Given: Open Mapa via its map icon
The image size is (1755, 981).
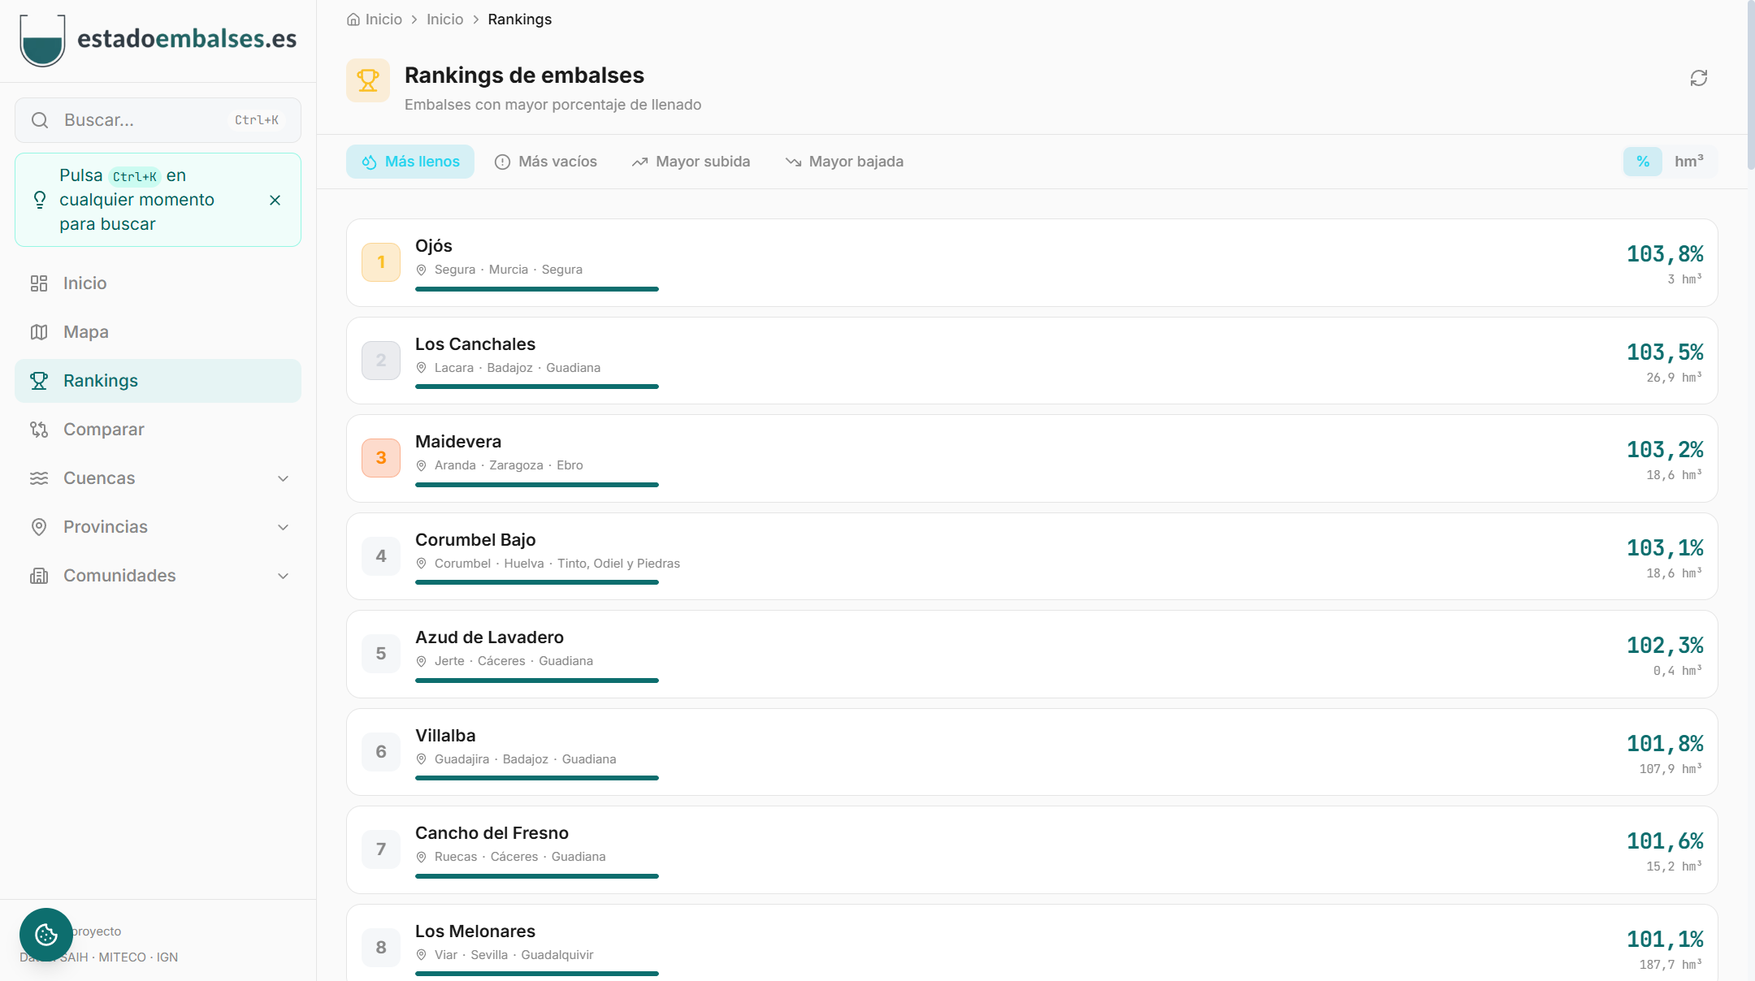Looking at the screenshot, I should (x=39, y=332).
